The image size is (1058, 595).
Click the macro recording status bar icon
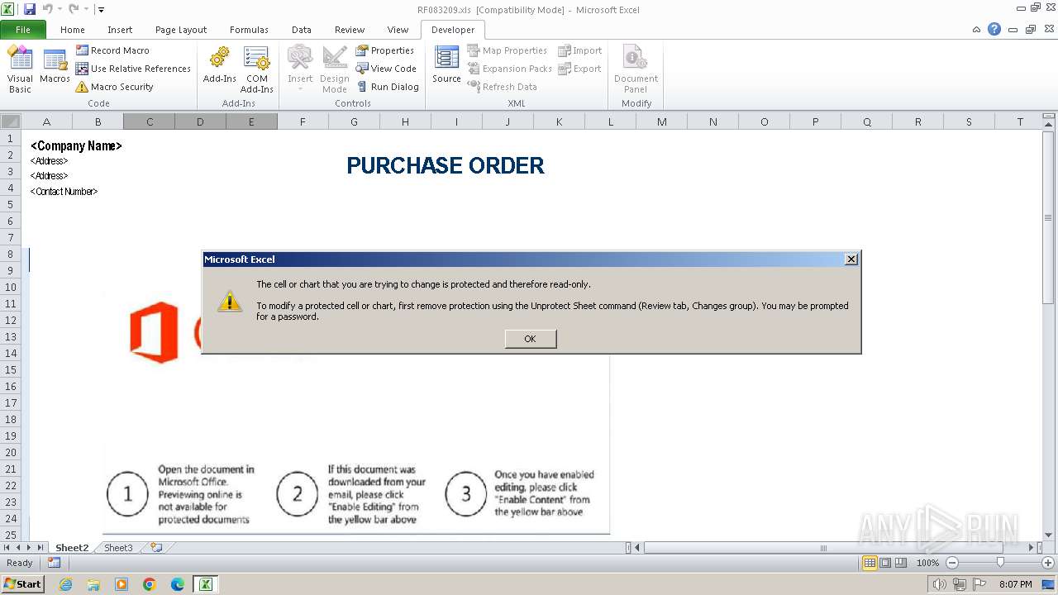[54, 563]
